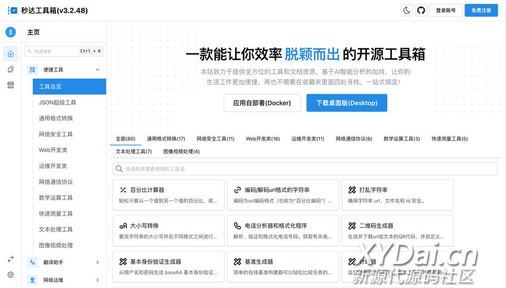Open JSON超级工具 in the sidebar
Image resolution: width=506 pixels, height=288 pixels.
click(58, 103)
